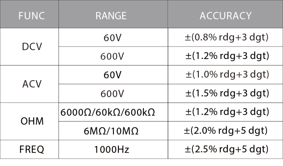Image resolution: width=283 pixels, height=166 pixels.
Task: Click the ±(1.5% rdg+3 dgt) accuracy cell
Action: (x=227, y=94)
